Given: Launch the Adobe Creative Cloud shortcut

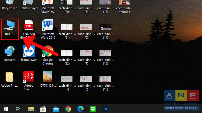Looking at the screenshot, I should click(29, 81).
